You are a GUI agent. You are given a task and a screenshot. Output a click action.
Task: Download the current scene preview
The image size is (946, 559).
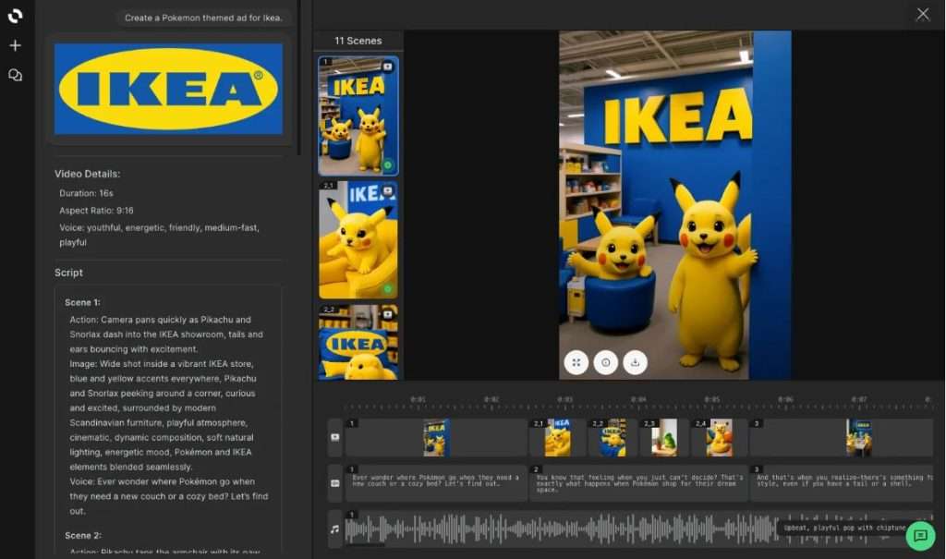click(x=635, y=362)
